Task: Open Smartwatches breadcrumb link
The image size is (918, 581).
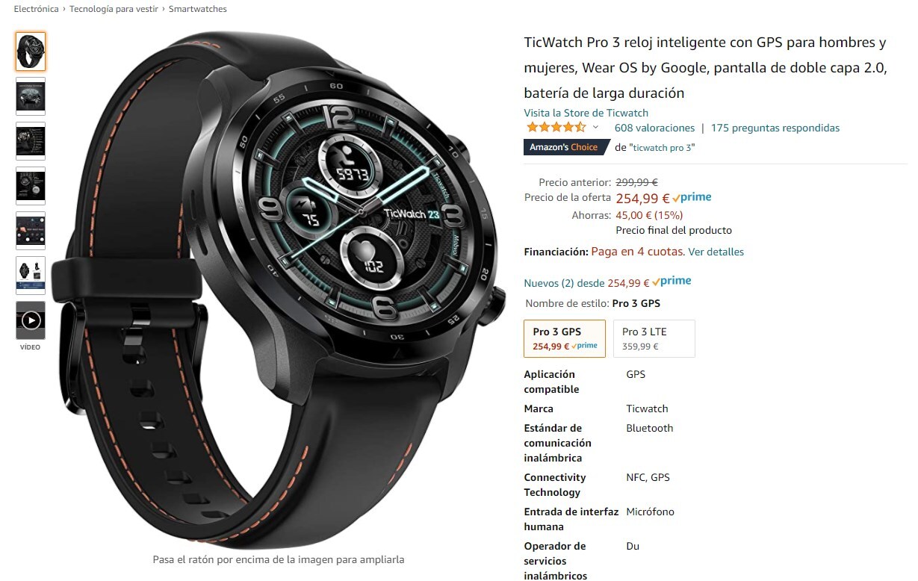Action: click(x=198, y=9)
